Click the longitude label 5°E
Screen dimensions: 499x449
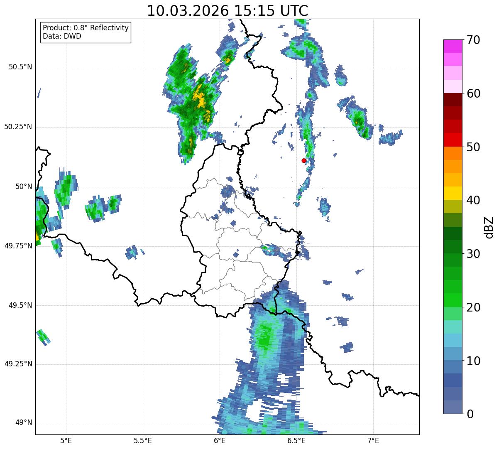pos(66,440)
